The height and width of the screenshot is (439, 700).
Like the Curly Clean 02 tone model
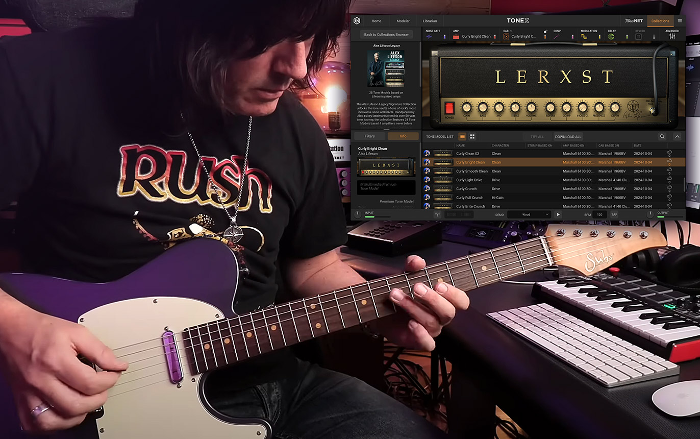point(669,153)
